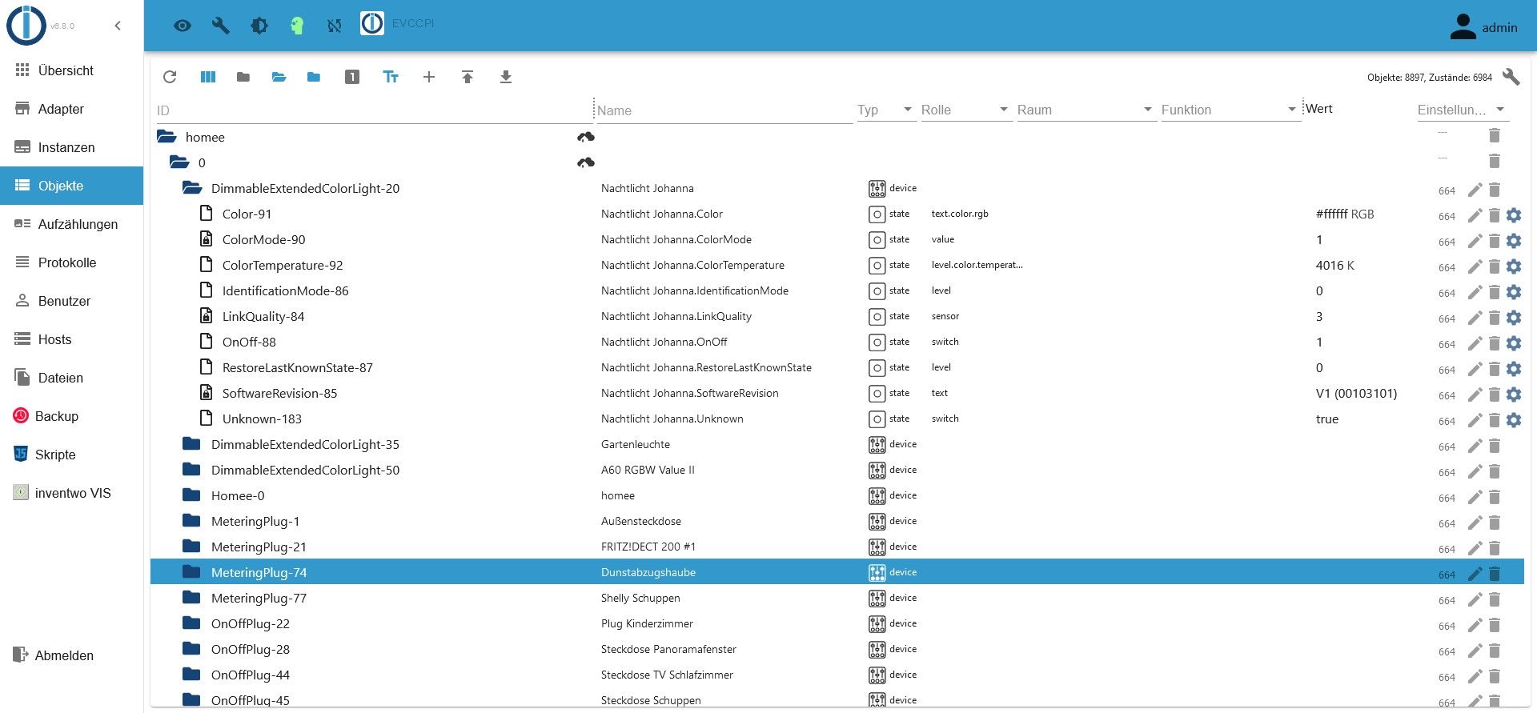Open the column configuration icon

(208, 77)
